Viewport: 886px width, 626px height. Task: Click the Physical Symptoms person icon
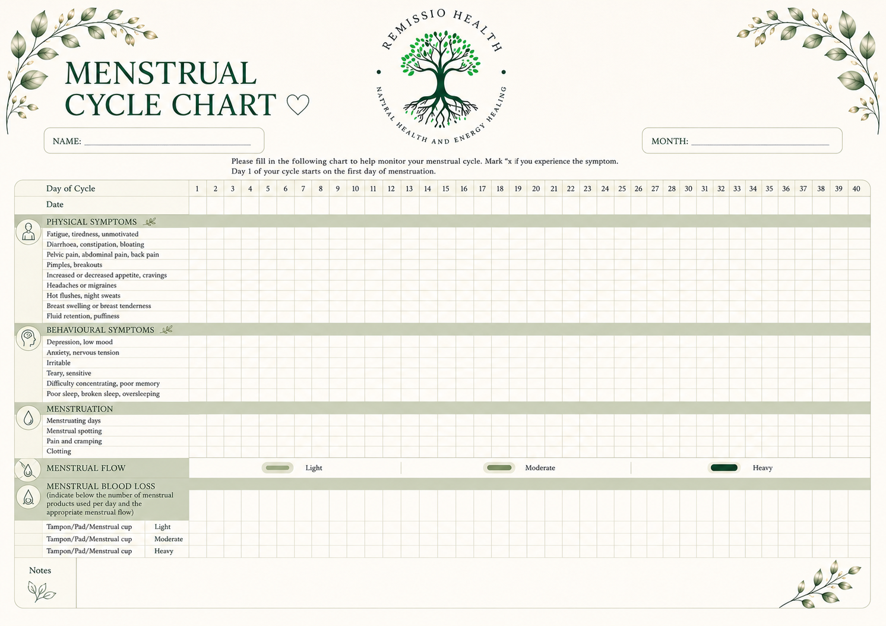pyautogui.click(x=28, y=232)
